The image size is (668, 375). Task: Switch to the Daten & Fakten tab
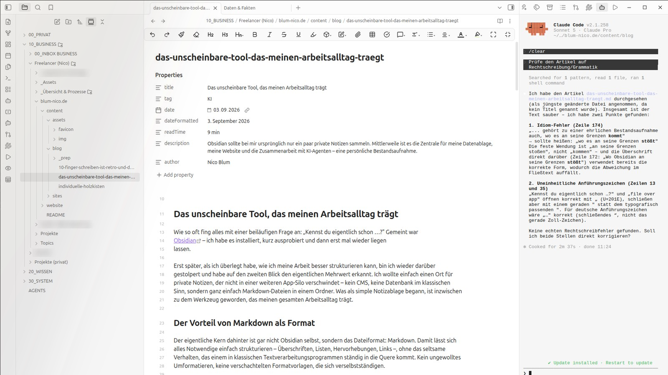pos(240,8)
